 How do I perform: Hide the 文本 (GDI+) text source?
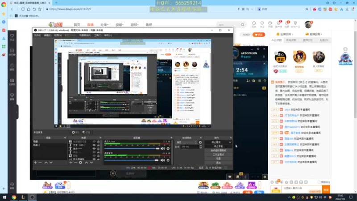pyautogui.click(x=94, y=145)
